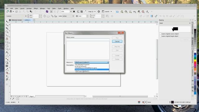Image resolution: width=199 pixels, height=112 pixels.
Task: Select the Color Eyedropper tool
Action: click(x=7, y=69)
